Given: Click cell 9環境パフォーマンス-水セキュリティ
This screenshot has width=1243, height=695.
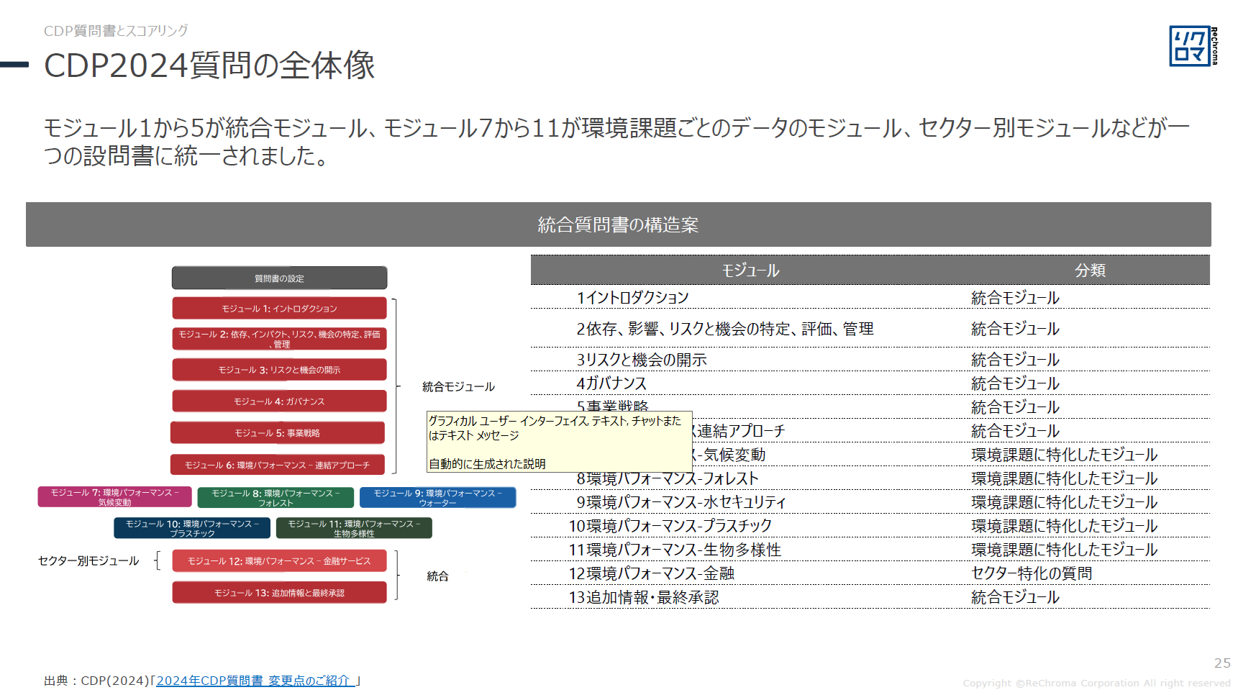Looking at the screenshot, I should click(x=681, y=502).
